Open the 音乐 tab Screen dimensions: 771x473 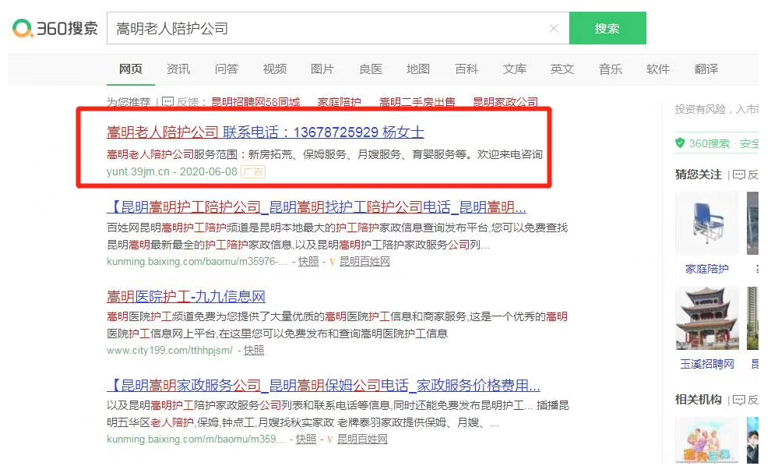[611, 69]
